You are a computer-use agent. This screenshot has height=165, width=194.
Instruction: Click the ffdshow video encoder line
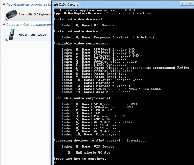(x=99, y=62)
